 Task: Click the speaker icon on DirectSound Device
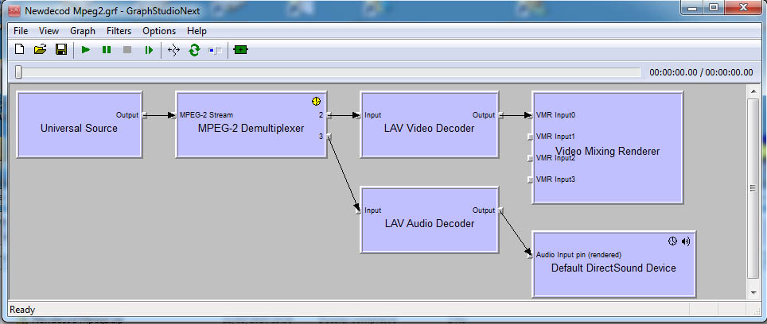(686, 241)
